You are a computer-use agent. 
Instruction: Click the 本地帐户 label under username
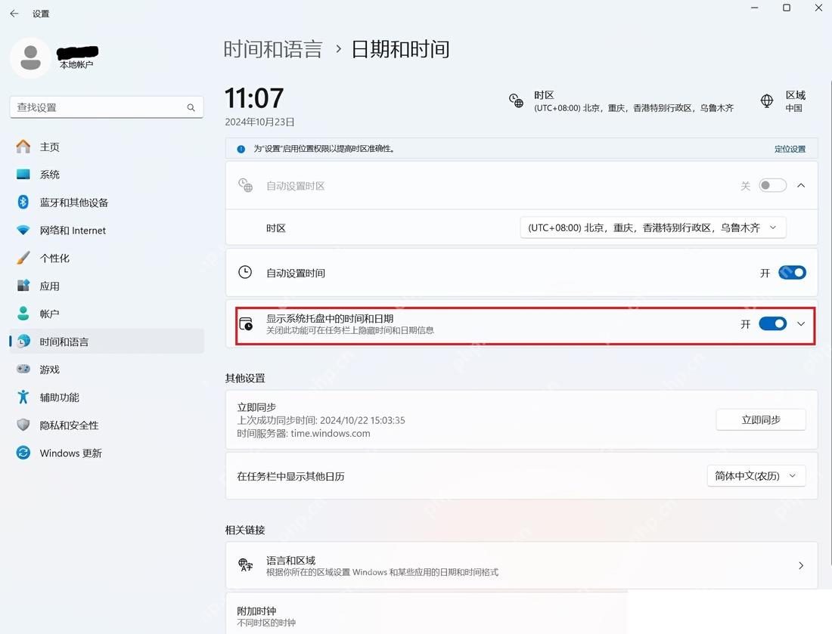pyautogui.click(x=76, y=65)
